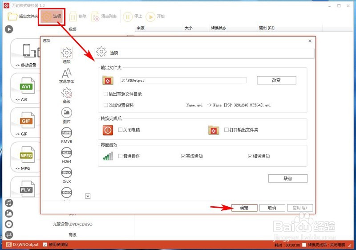Click the 选项 gear toolbar button
This screenshot has height=250, width=356.
(52, 16)
